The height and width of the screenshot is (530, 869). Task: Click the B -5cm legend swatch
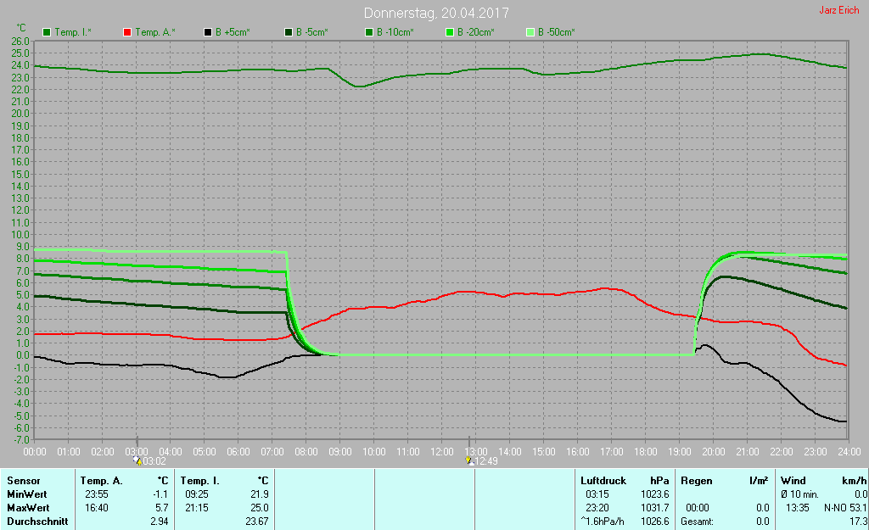coord(289,33)
